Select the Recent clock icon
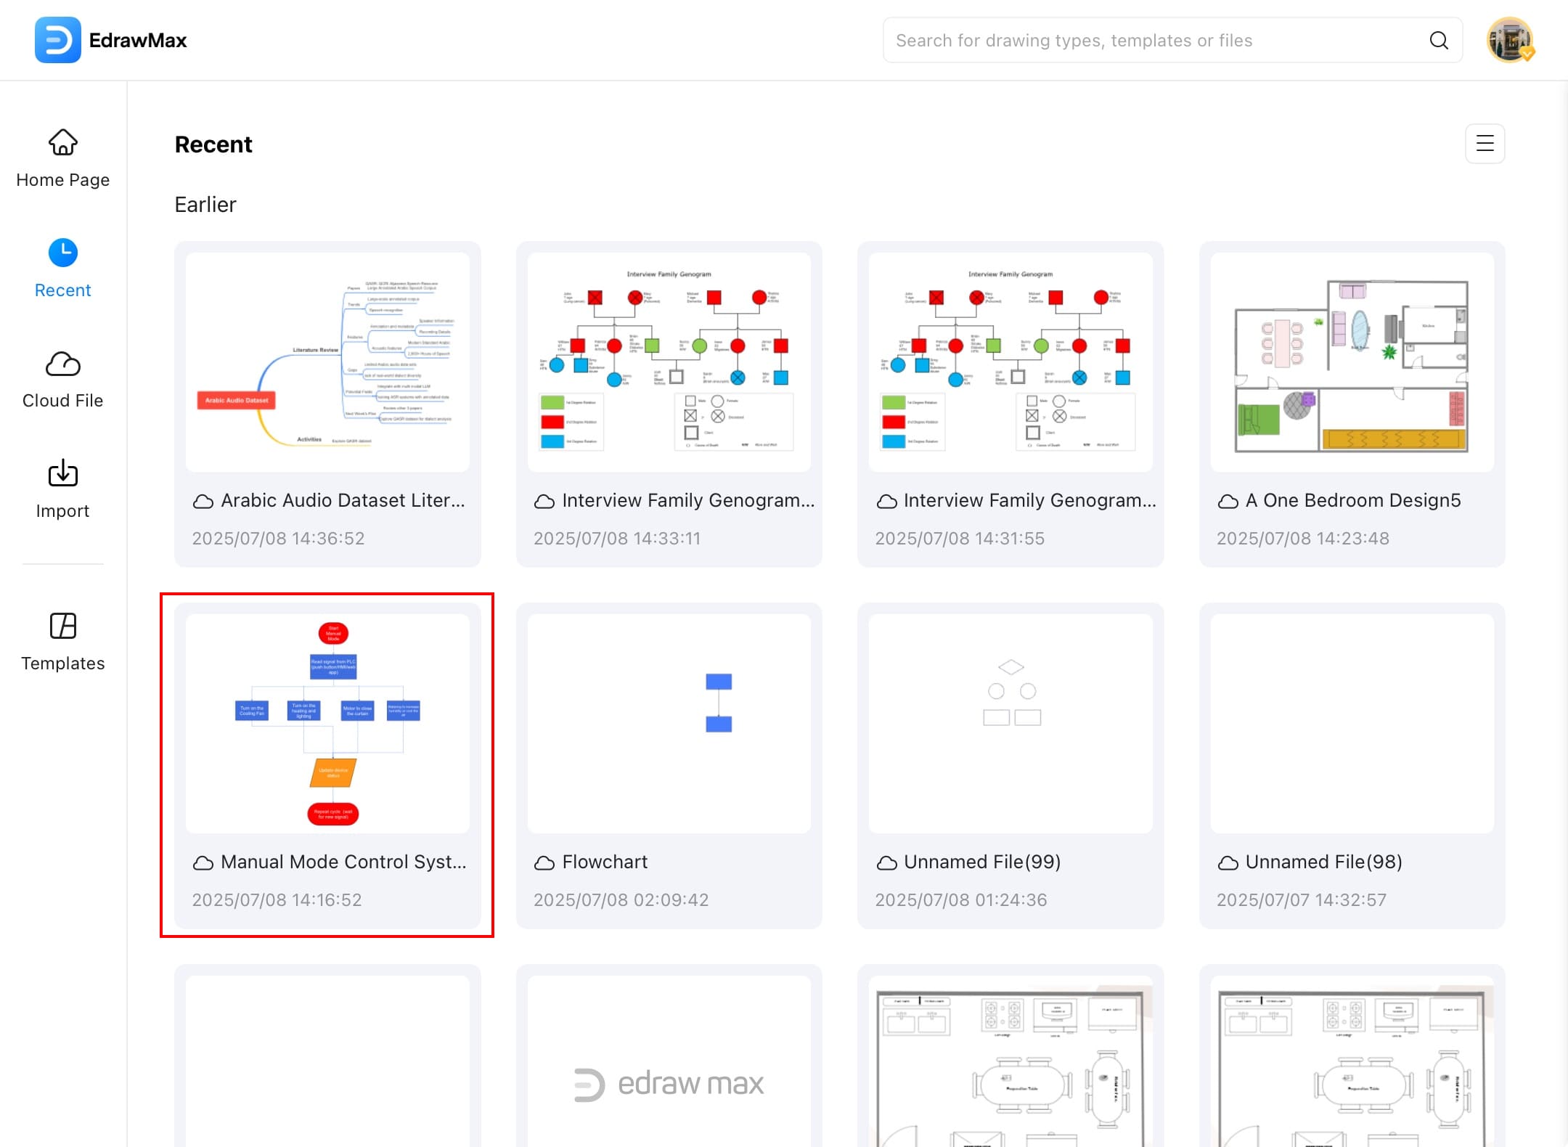This screenshot has width=1568, height=1147. (63, 253)
